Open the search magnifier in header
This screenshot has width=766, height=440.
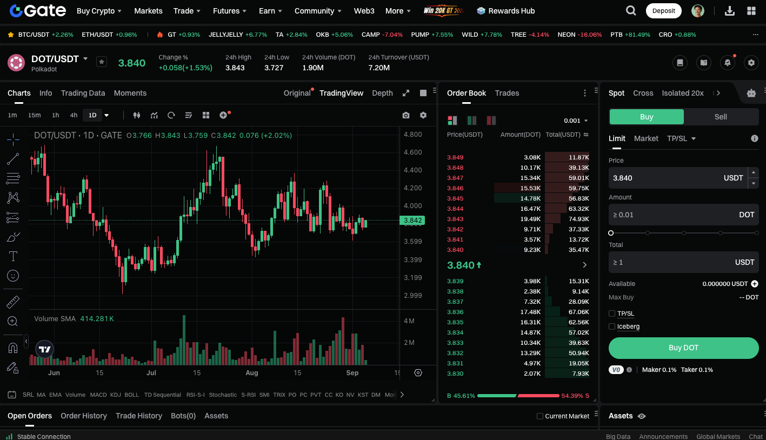(631, 11)
